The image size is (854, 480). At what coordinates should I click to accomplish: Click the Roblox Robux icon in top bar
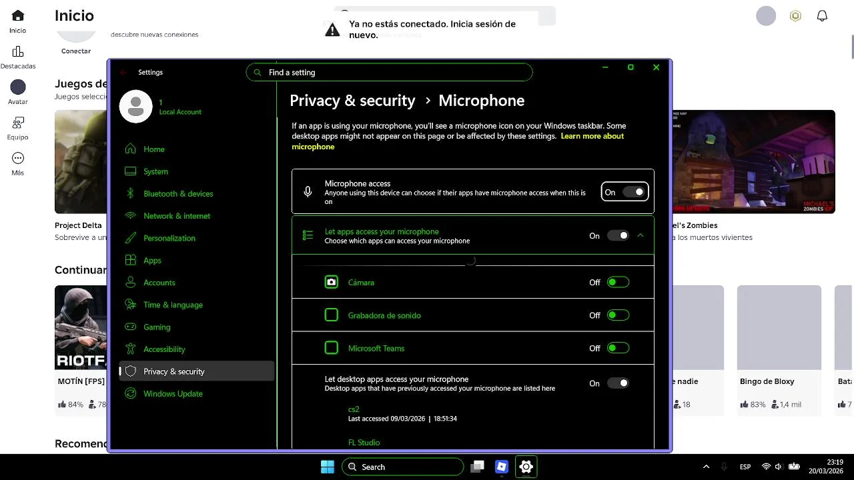795,16
